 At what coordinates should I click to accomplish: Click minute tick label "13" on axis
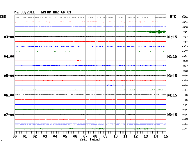point(146,136)
